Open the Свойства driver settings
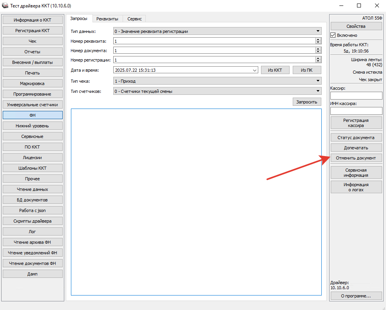Image resolution: width=386 pixels, height=310 pixels. 356,26
